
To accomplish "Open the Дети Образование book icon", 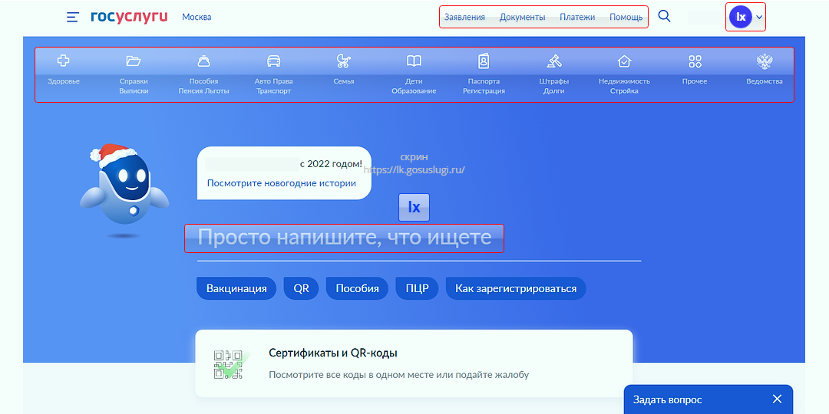I will click(414, 61).
